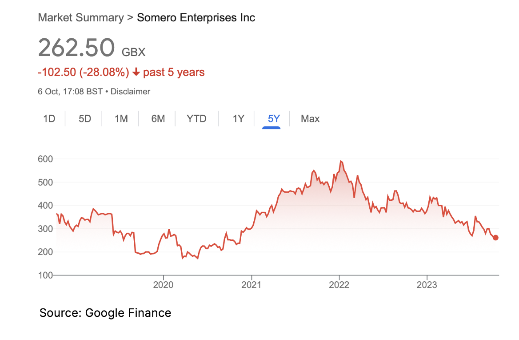Click the 600 y-axis label
The width and height of the screenshot is (519, 340).
pos(45,159)
